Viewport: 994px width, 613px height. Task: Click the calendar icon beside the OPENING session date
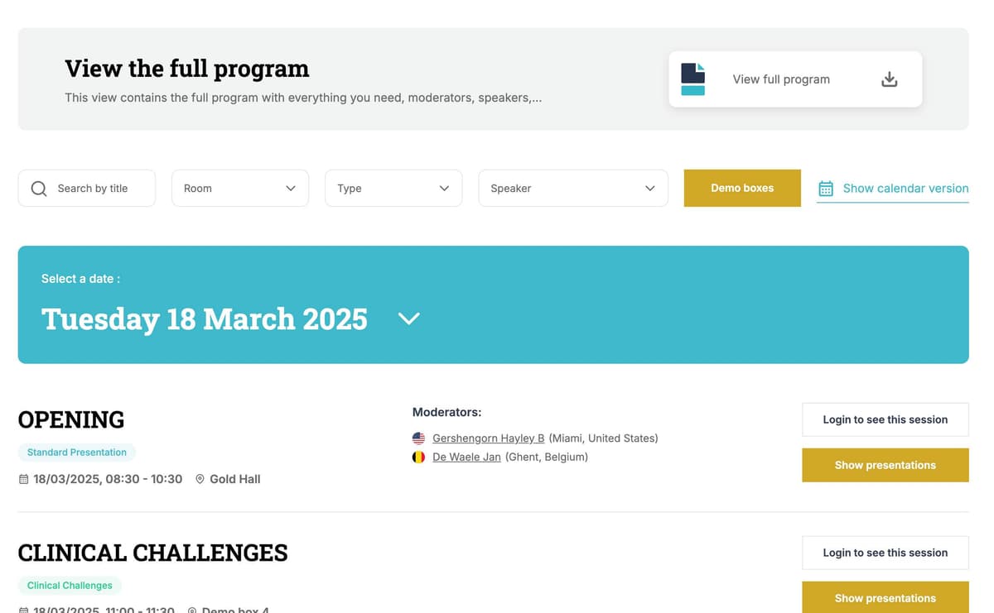24,478
